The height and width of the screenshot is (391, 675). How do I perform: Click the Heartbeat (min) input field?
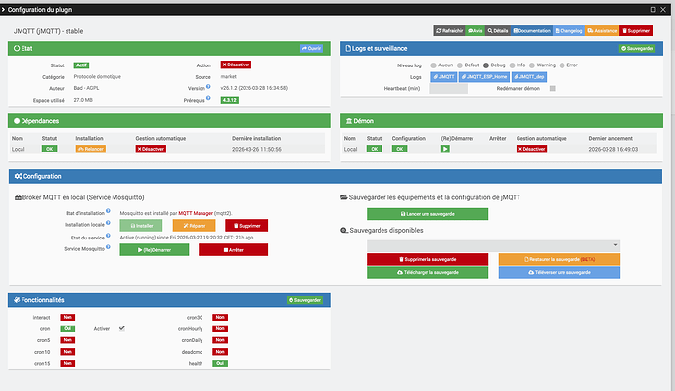[x=449, y=89]
